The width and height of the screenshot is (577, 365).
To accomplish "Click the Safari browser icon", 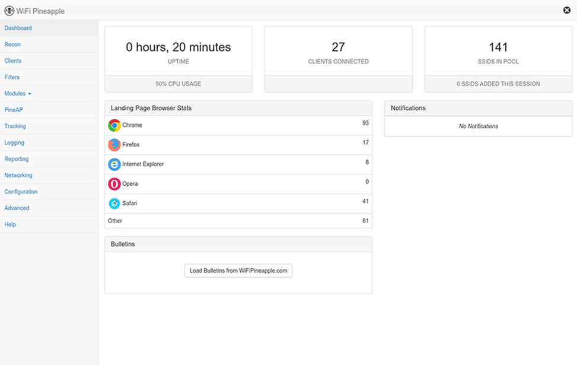I will click(114, 204).
